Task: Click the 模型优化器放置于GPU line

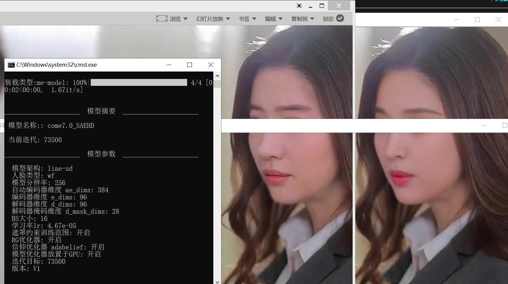Action: [x=56, y=254]
